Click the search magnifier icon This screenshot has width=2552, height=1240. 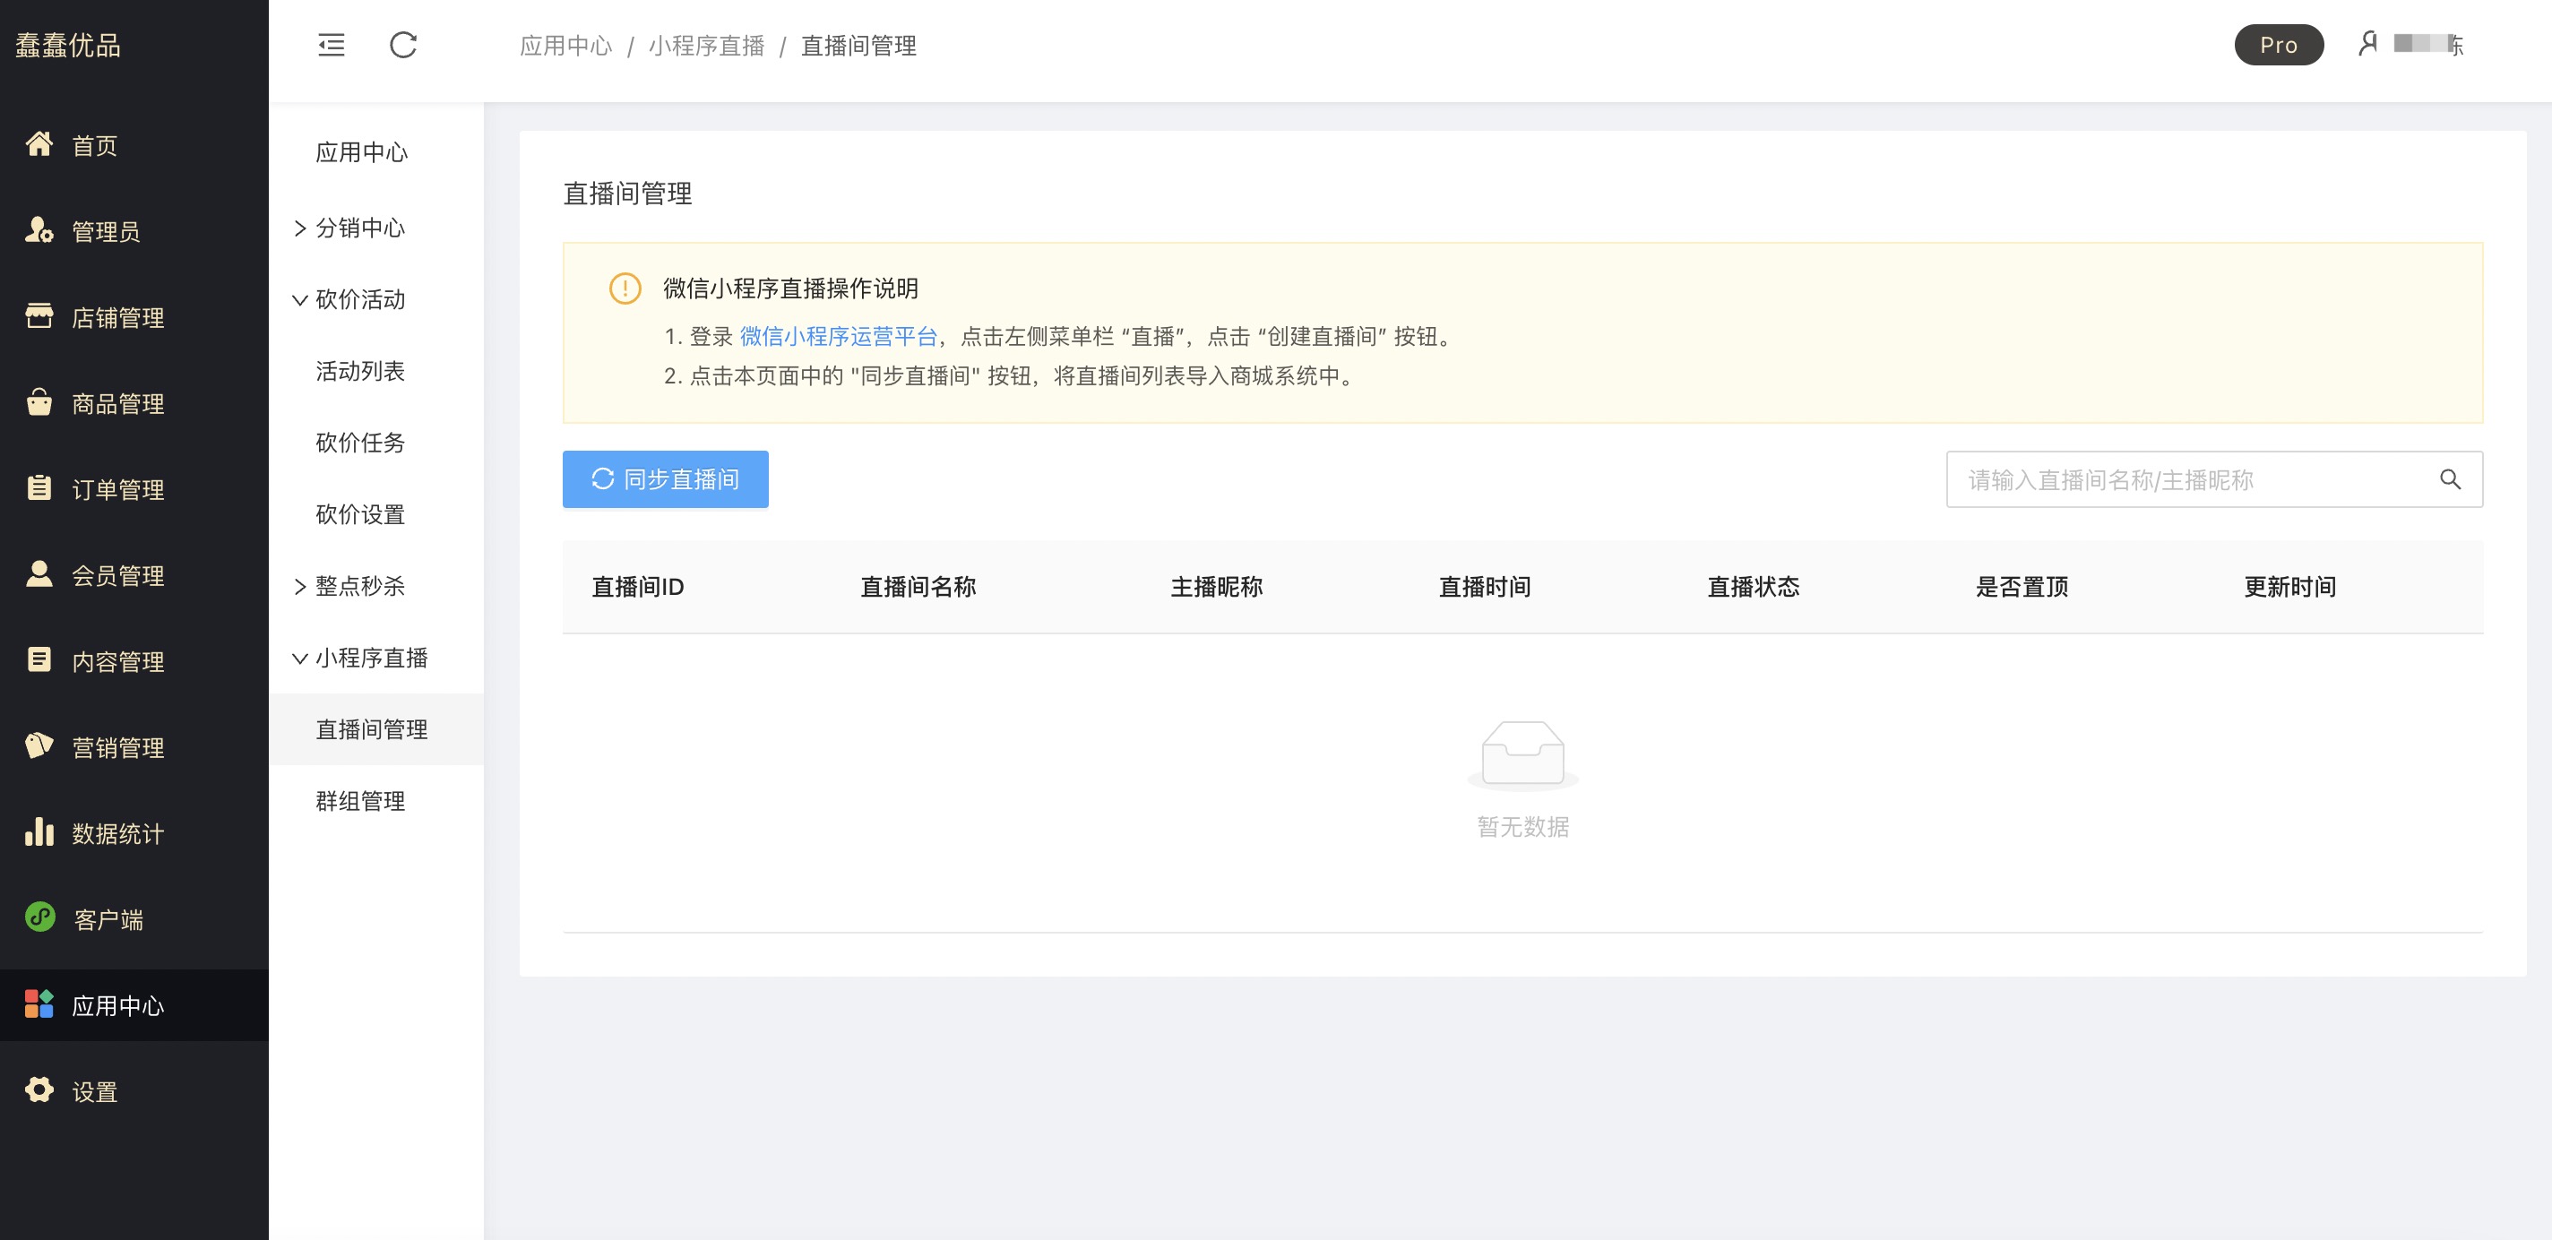click(2449, 479)
